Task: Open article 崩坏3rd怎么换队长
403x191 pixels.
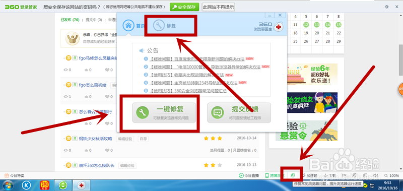Action: (x=97, y=165)
